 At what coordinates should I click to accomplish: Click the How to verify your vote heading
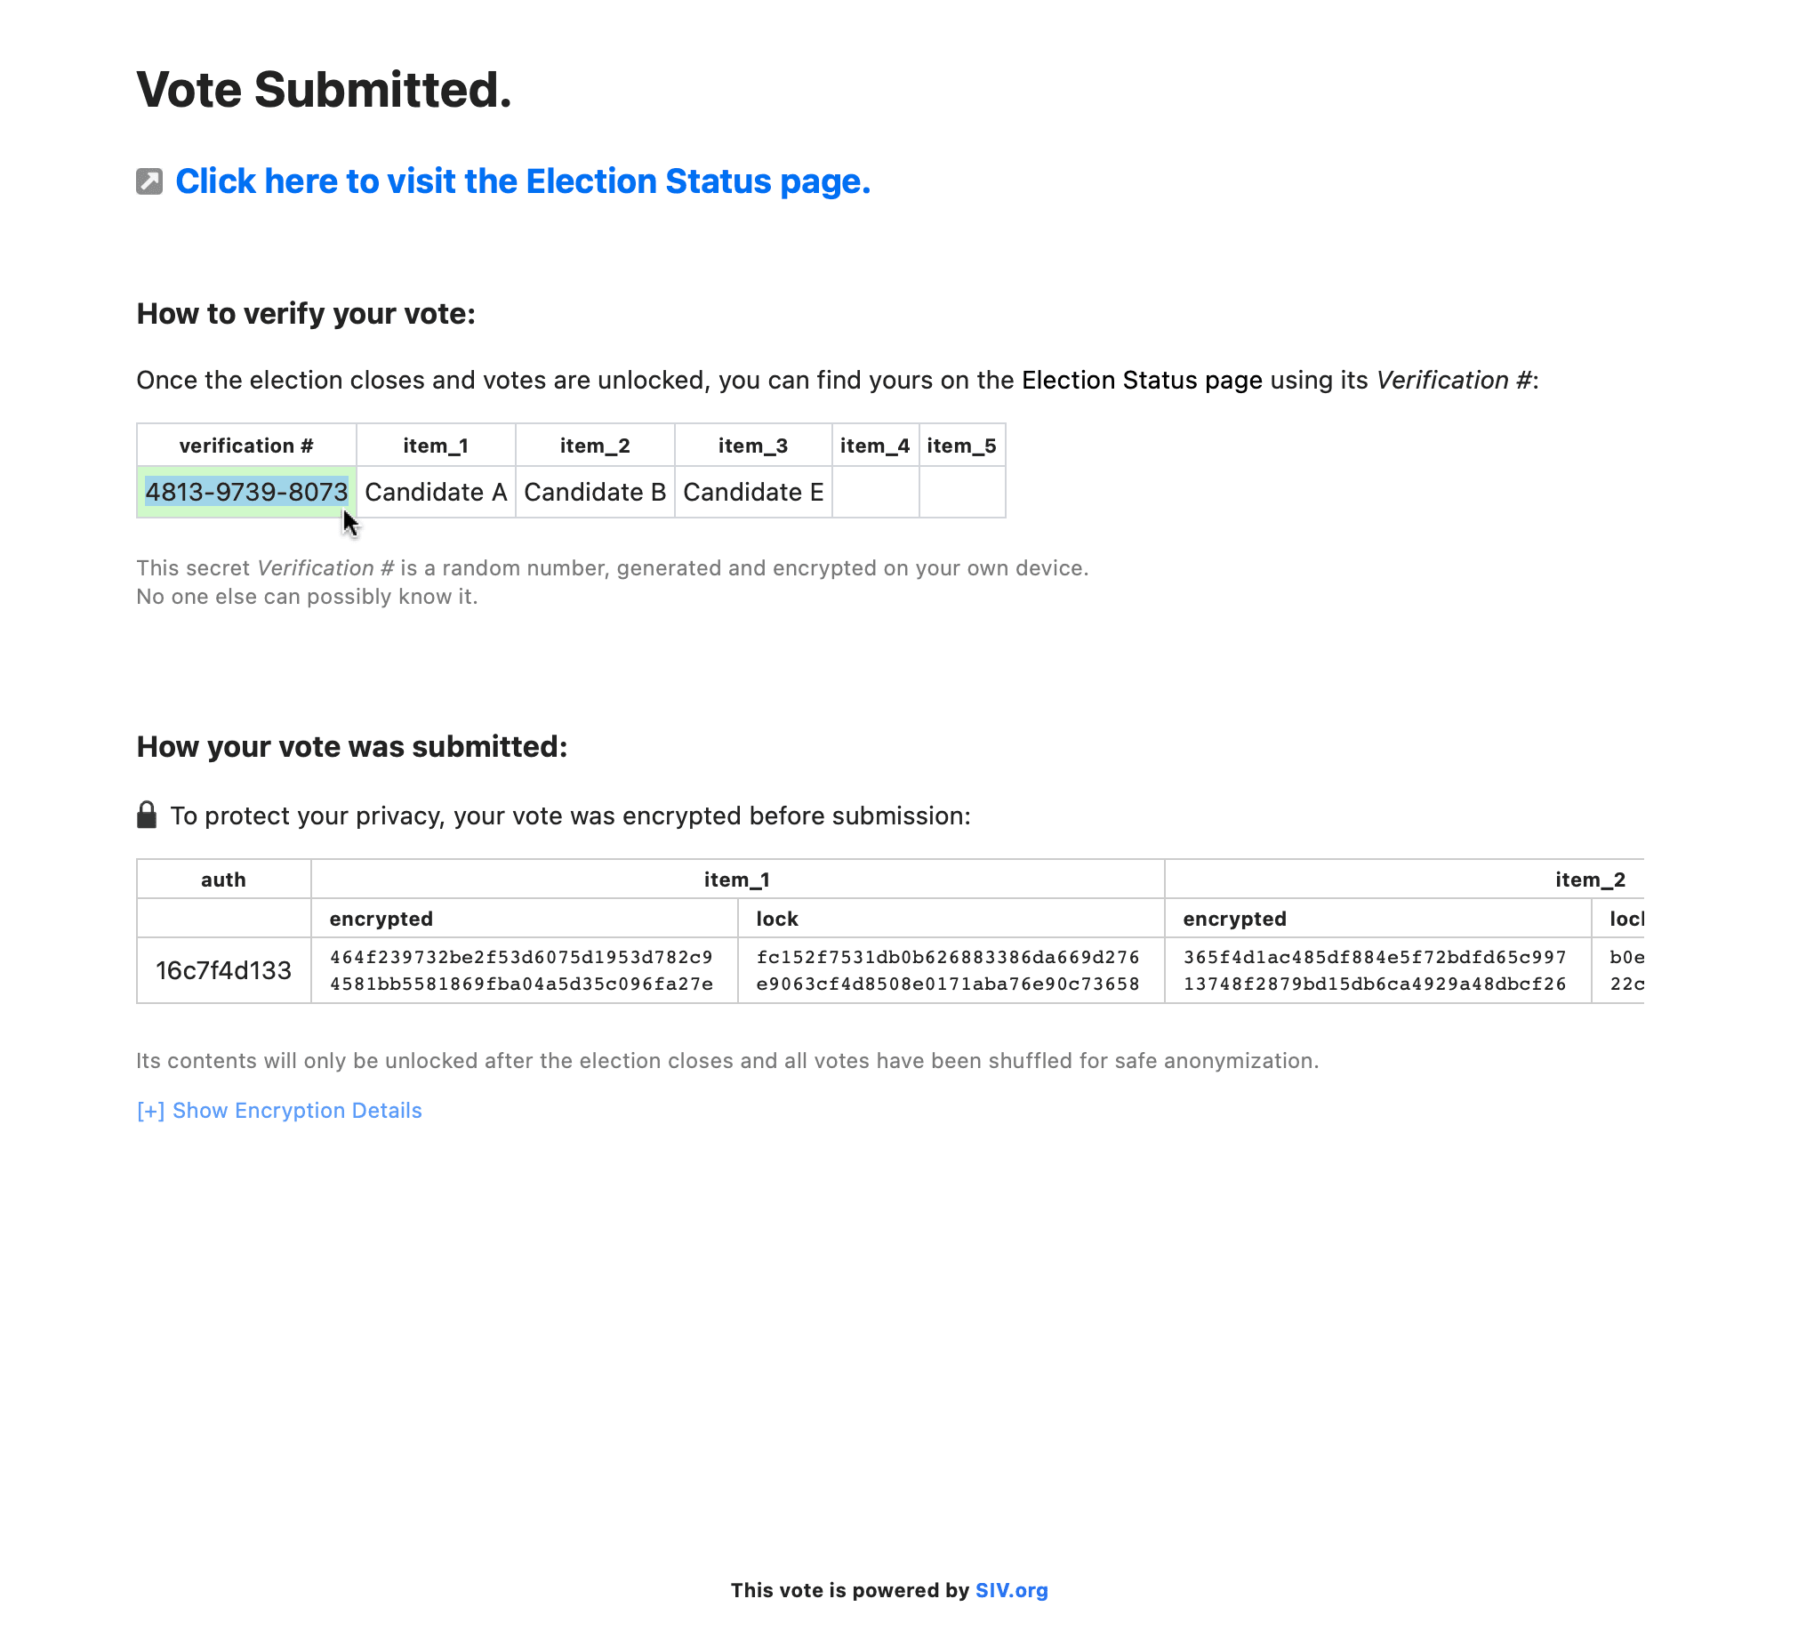(x=306, y=313)
